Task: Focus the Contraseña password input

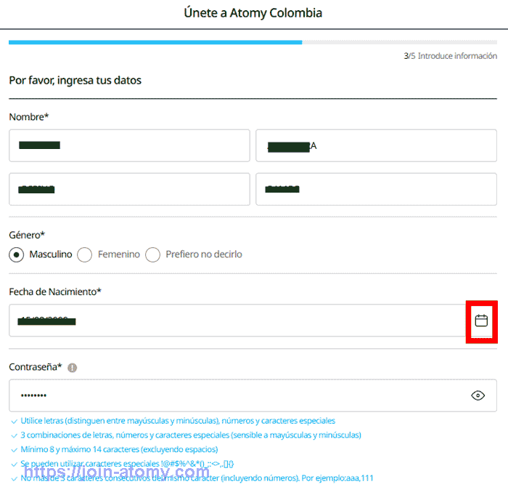Action: [232, 395]
